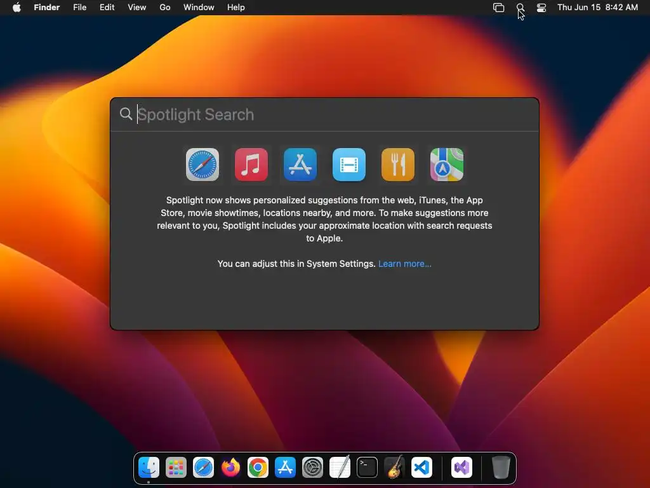Click the Spotlight icon in menu bar
Viewport: 650px width, 488px height.
[x=521, y=8]
